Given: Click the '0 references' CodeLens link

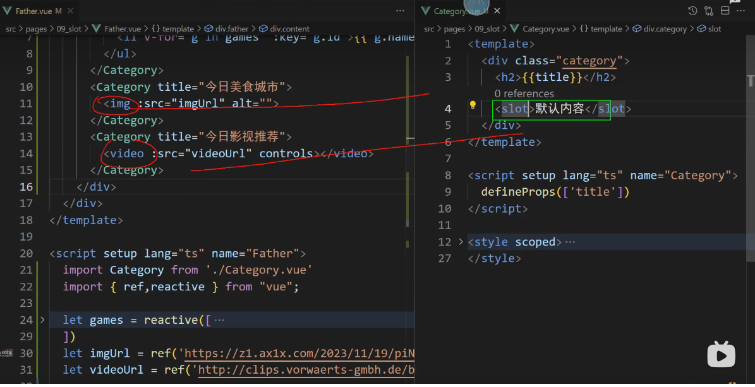Looking at the screenshot, I should [524, 93].
